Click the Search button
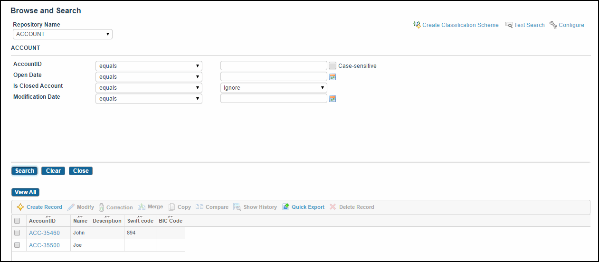The width and height of the screenshot is (599, 262). 24,171
